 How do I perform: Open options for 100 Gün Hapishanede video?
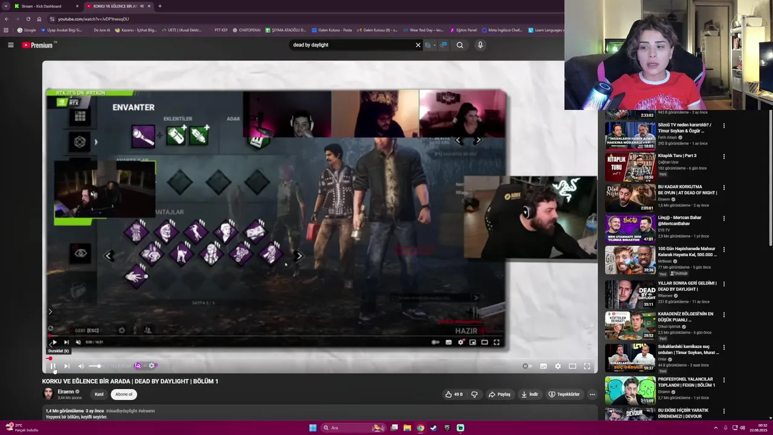(723, 250)
